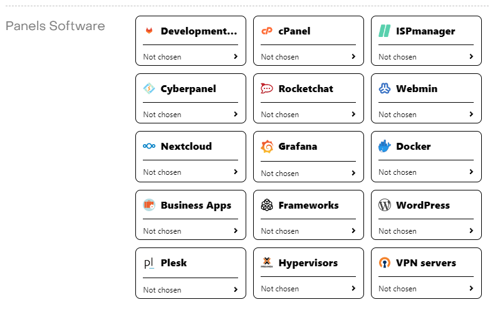495x312 pixels.
Task: Click the Docker whale icon
Action: pyautogui.click(x=385, y=147)
